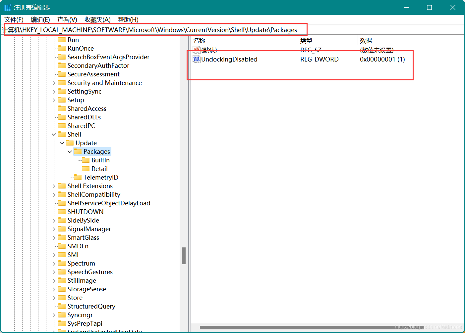
Task: Open the 编辑(E) menu
Action: 40,20
